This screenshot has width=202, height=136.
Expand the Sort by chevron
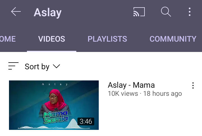56,66
